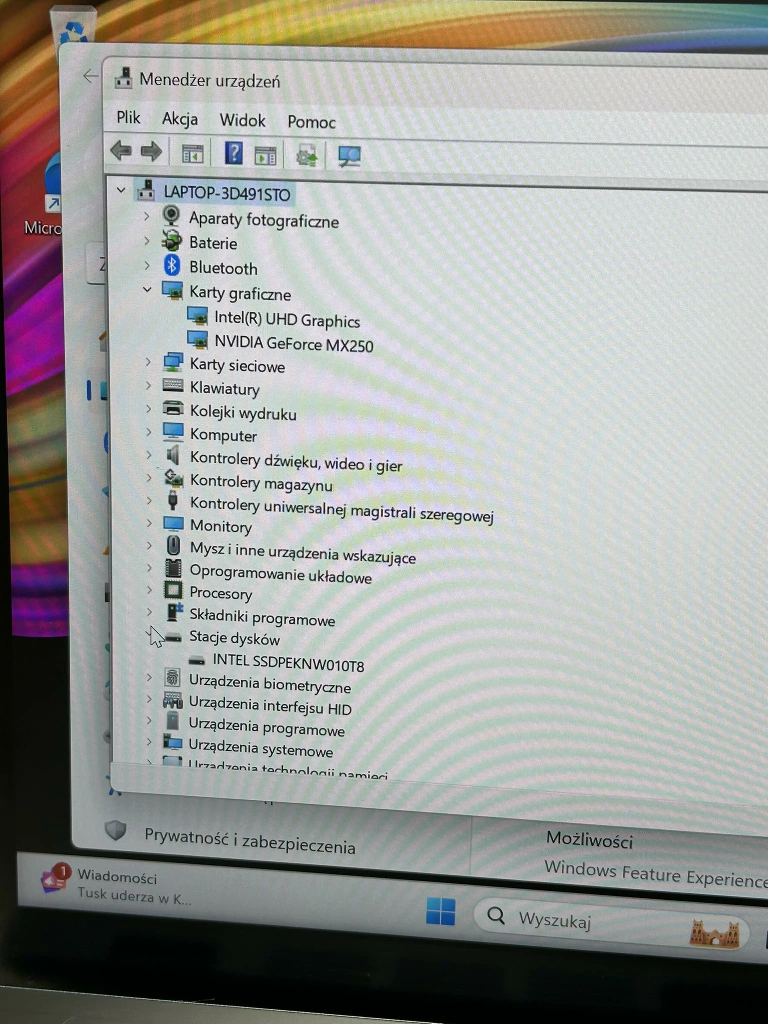This screenshot has width=768, height=1024.
Task: Click the Urządzenia biometryczne fingerprint icon
Action: (172, 677)
